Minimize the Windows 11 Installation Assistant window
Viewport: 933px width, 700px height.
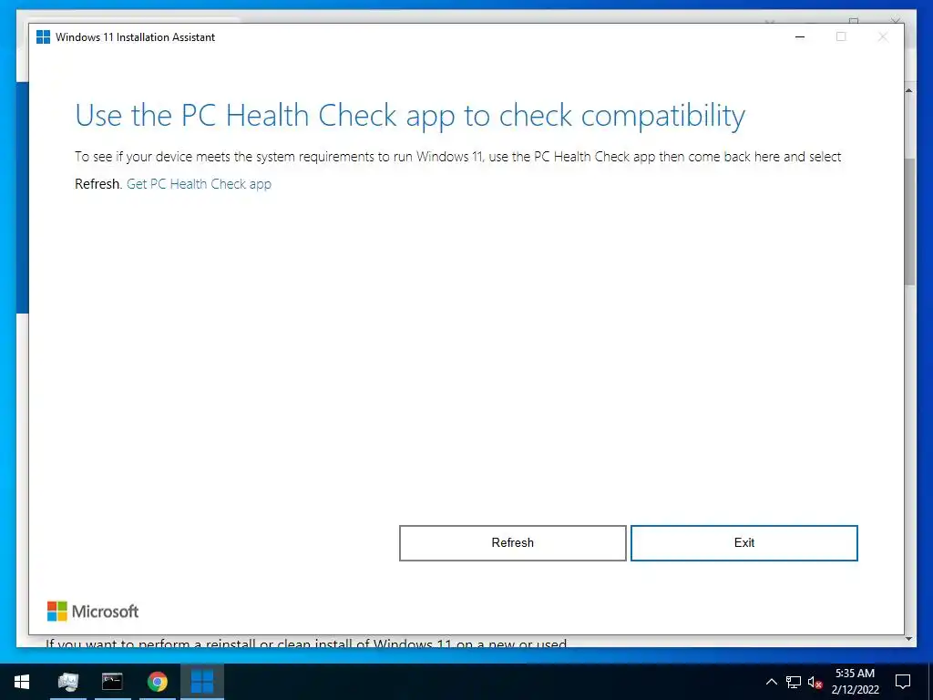click(800, 36)
